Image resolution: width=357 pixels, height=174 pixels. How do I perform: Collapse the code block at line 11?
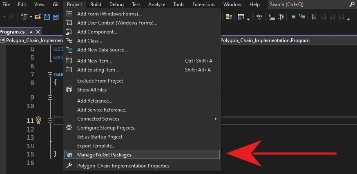pyautogui.click(x=50, y=121)
